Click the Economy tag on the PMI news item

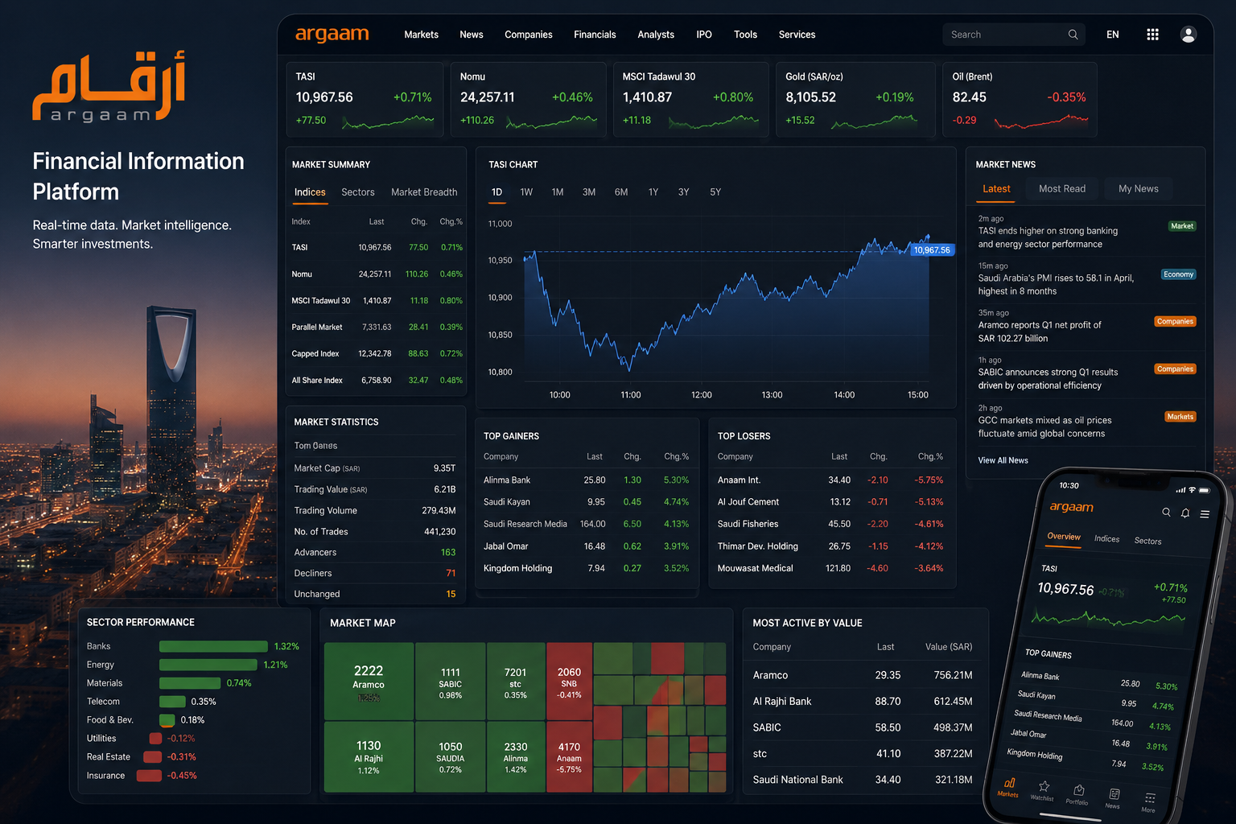pos(1179,274)
